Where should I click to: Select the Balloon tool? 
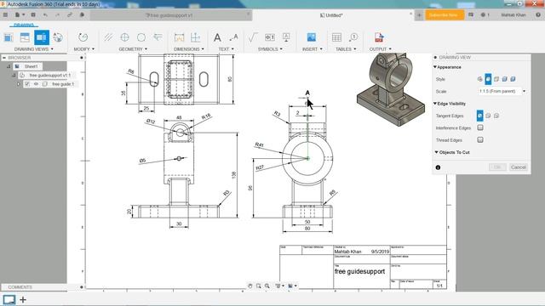click(353, 37)
